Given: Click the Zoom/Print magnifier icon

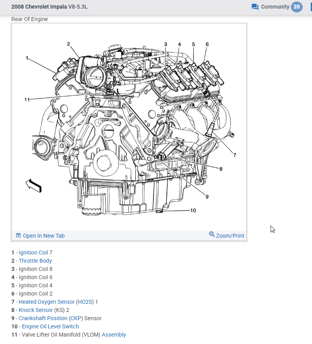Looking at the screenshot, I should coord(212,234).
